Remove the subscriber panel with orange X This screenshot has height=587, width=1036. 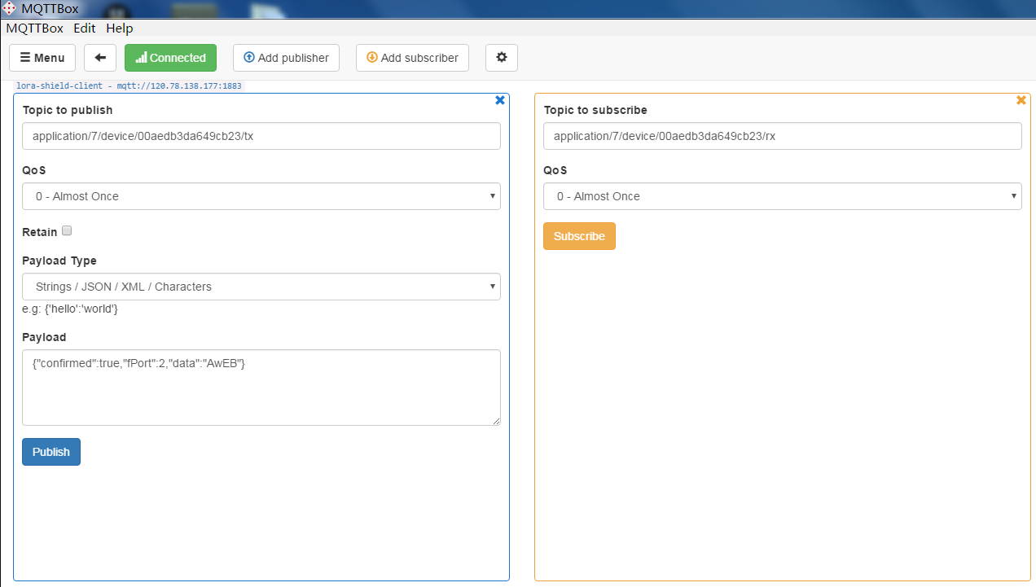tap(1021, 100)
